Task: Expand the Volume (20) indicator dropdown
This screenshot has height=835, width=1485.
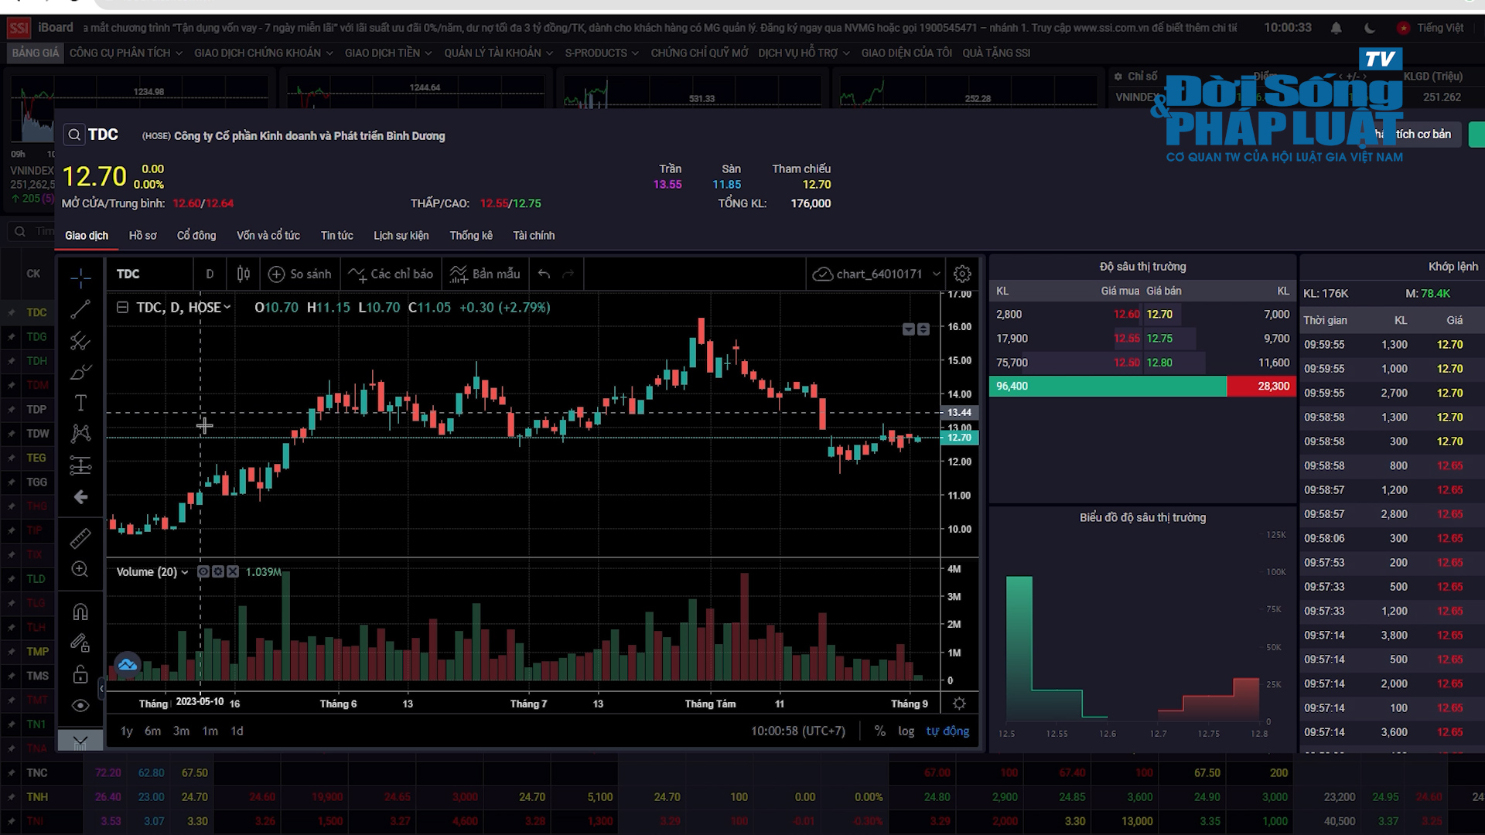Action: pos(185,572)
